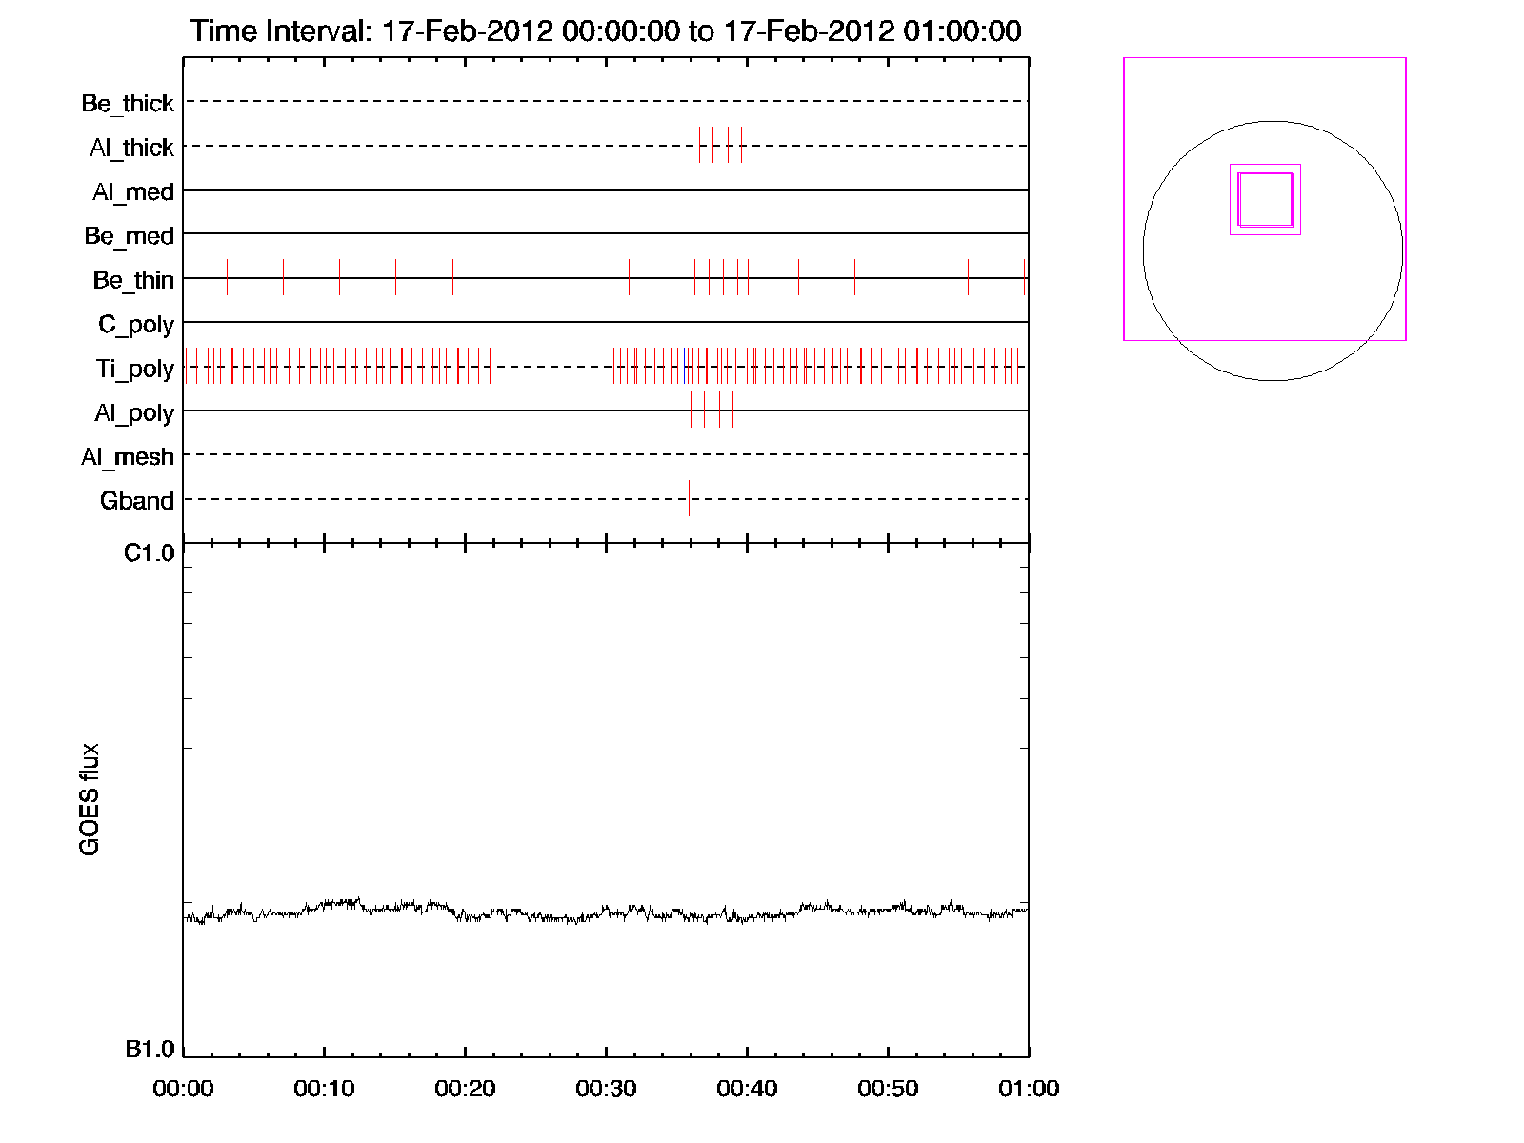Click the Time Interval plot title

(606, 30)
